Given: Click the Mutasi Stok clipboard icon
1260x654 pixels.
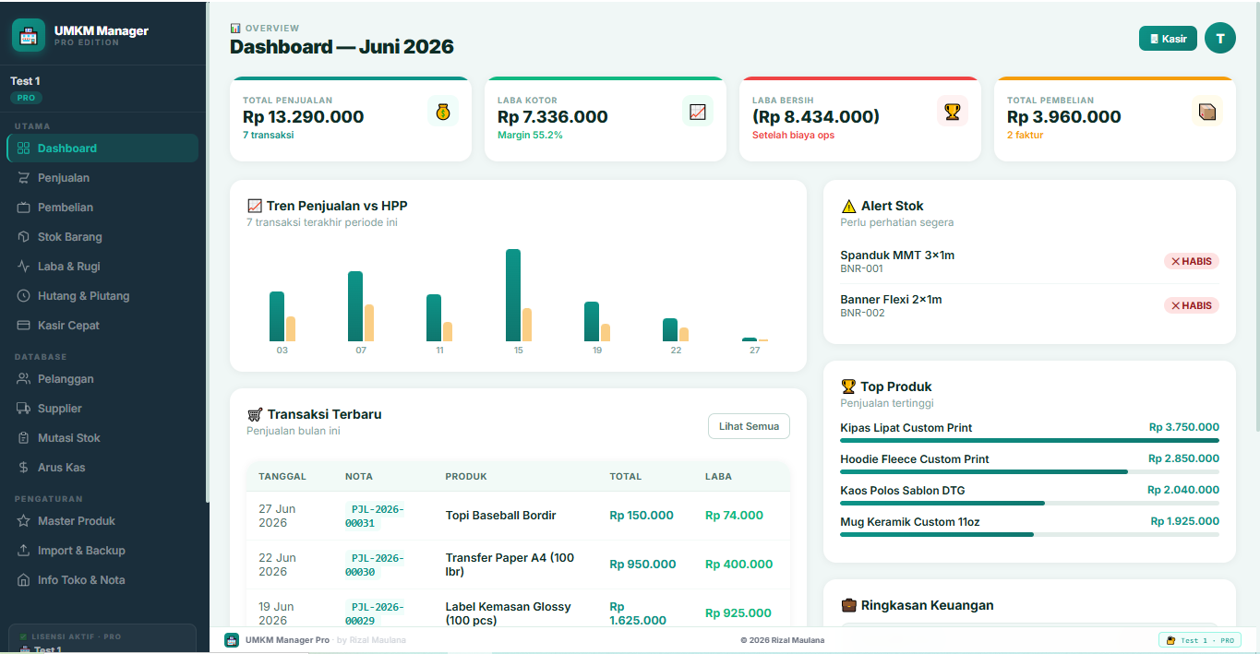Looking at the screenshot, I should coord(24,438).
